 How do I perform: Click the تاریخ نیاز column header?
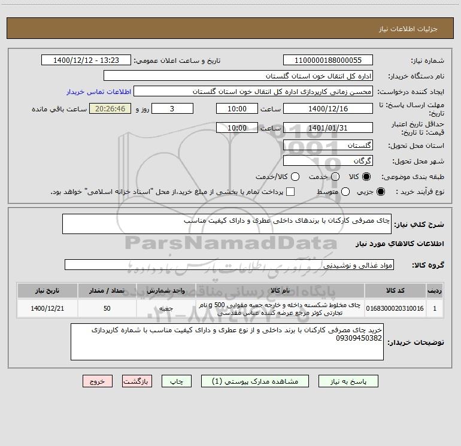[47, 290]
